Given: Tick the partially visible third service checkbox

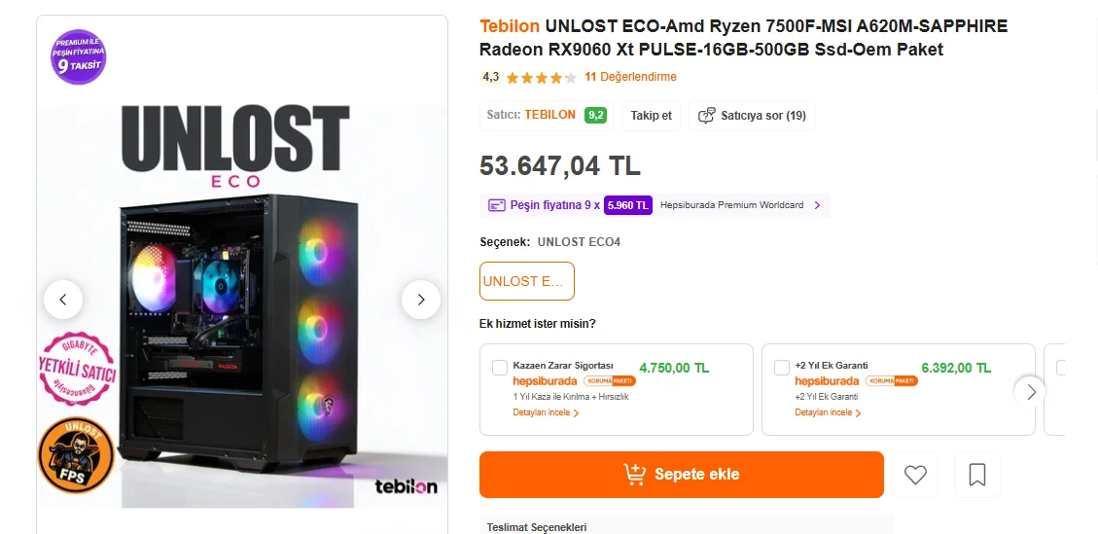Looking at the screenshot, I should [1061, 368].
